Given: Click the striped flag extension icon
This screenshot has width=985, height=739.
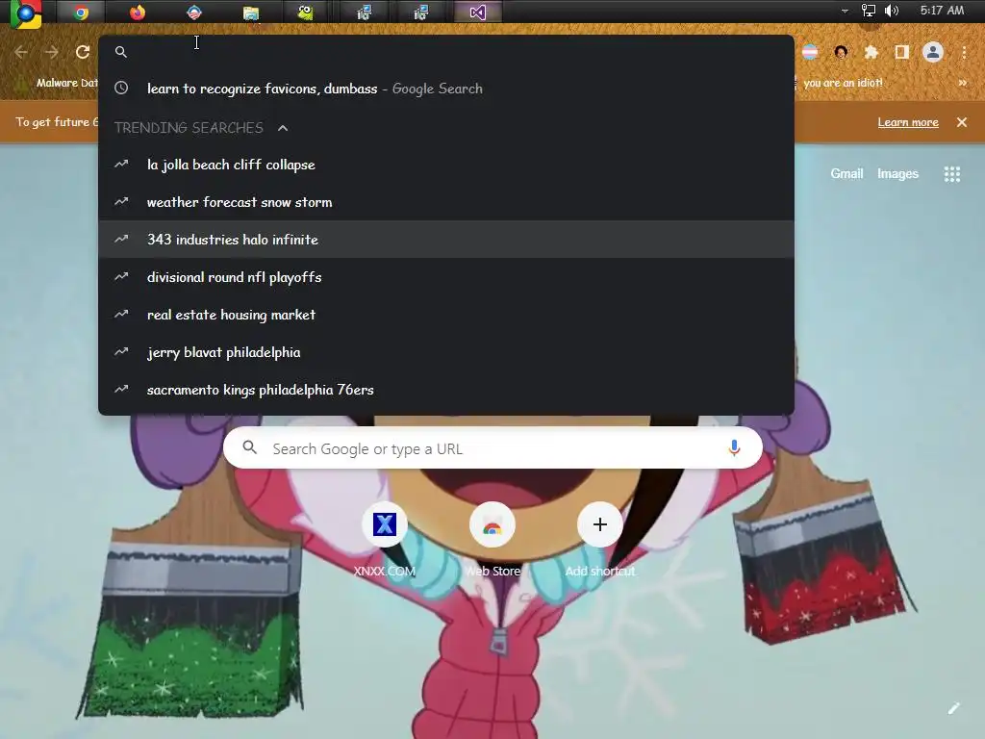Looking at the screenshot, I should click(810, 52).
